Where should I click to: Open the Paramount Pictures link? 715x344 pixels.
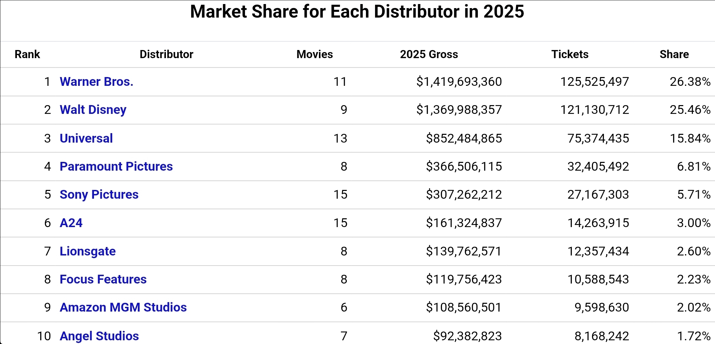[x=116, y=166]
